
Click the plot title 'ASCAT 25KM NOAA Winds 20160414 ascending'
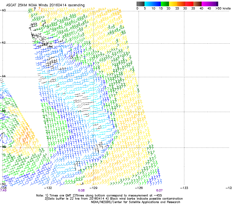45,5
